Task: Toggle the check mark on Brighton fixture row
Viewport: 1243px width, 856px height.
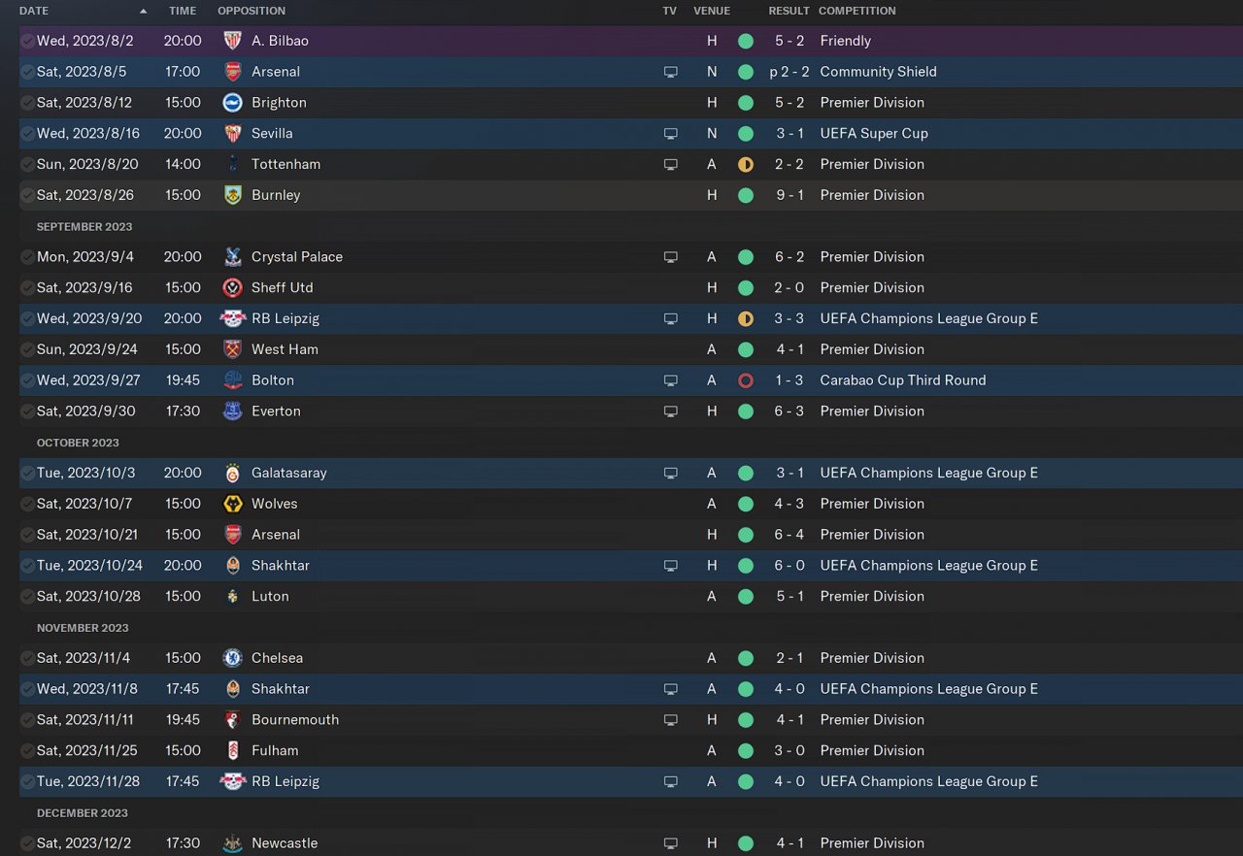Action: pyautogui.click(x=27, y=103)
